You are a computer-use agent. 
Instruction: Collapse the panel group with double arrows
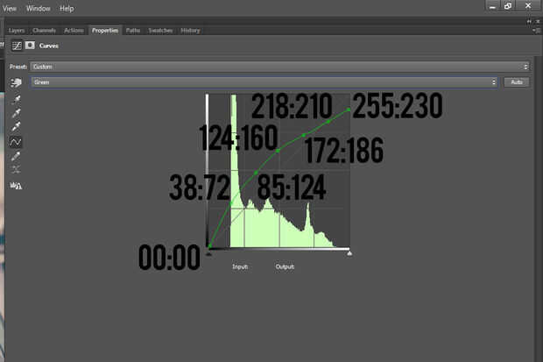(529, 22)
